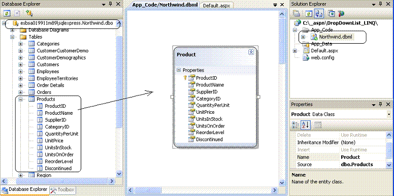Switch to Default.aspx tab
This screenshot has width=394, height=196.
tap(217, 5)
